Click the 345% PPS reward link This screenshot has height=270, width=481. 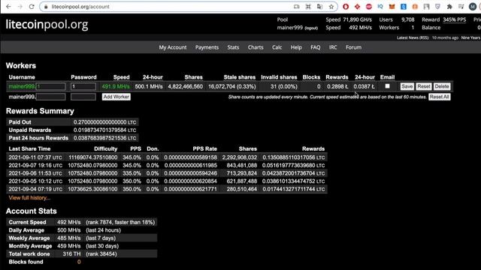(x=455, y=19)
